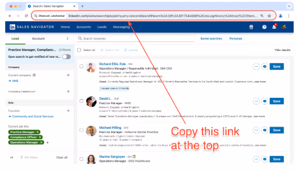Remove the Operations Manager job title filter
Viewport: 297px width, 173px height.
pyautogui.click(x=41, y=142)
